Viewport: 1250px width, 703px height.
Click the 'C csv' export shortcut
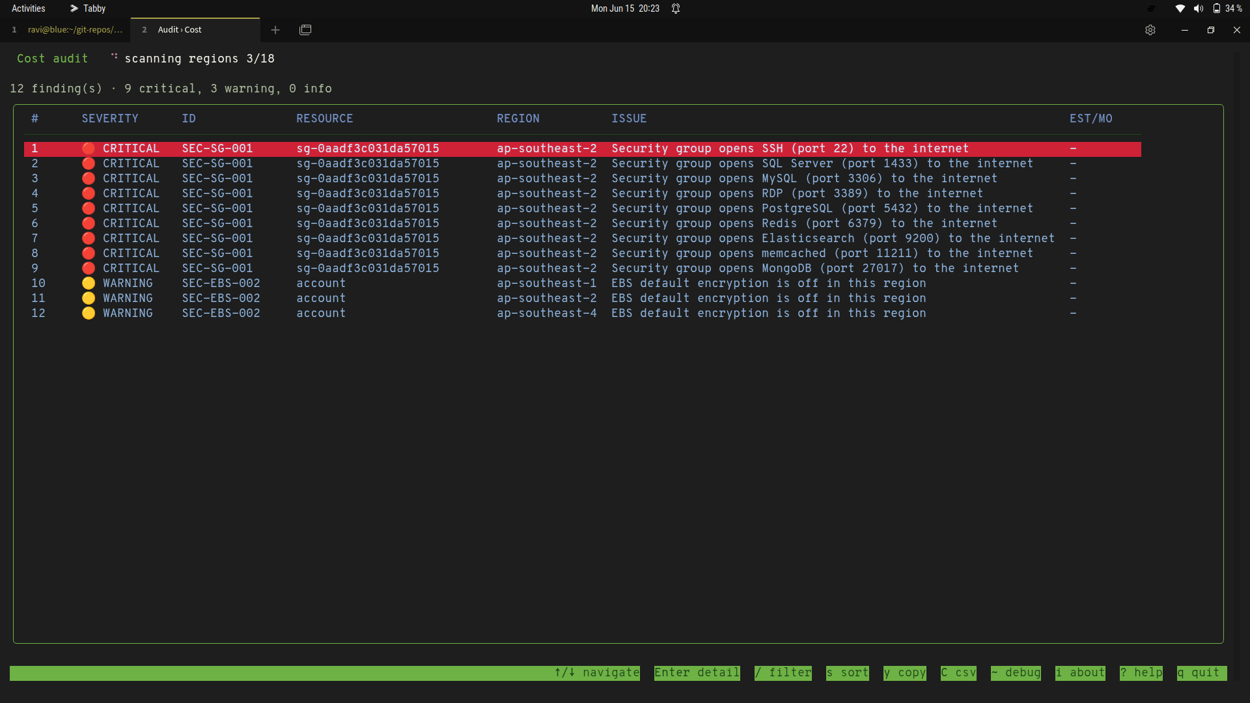[x=958, y=672]
